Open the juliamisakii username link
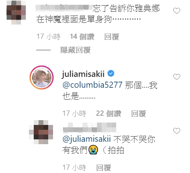Image resolution: width=190 pixels, height=173 pixels. coord(83,74)
